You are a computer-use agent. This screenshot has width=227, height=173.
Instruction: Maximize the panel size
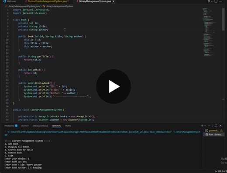coord(216,126)
